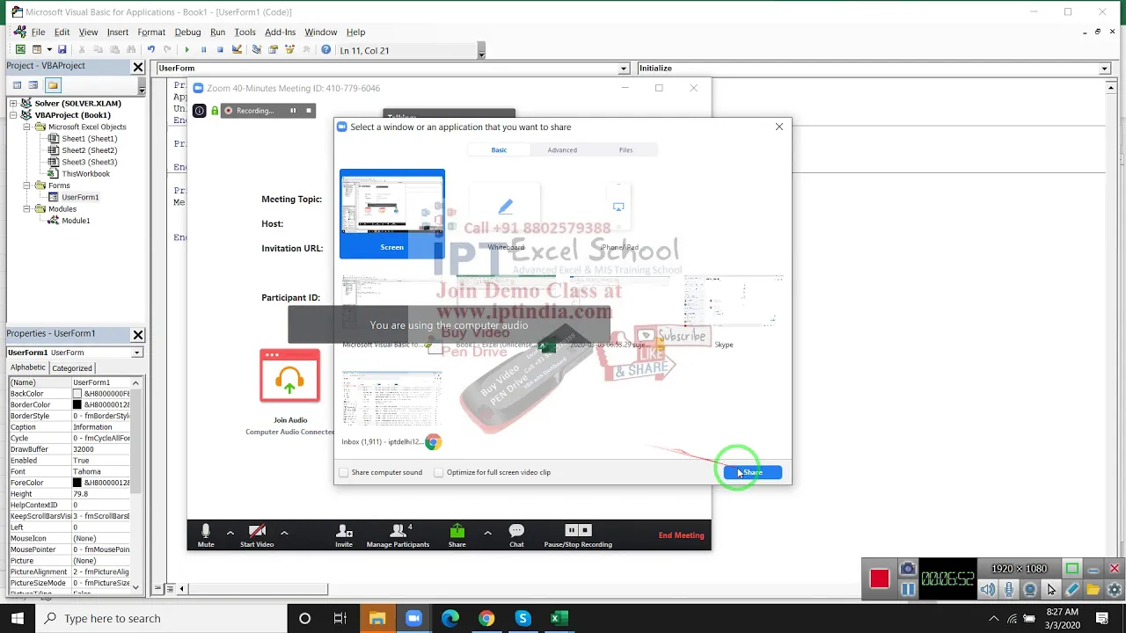Click red stop square in screen recorder
The height and width of the screenshot is (633, 1126).
point(879,578)
